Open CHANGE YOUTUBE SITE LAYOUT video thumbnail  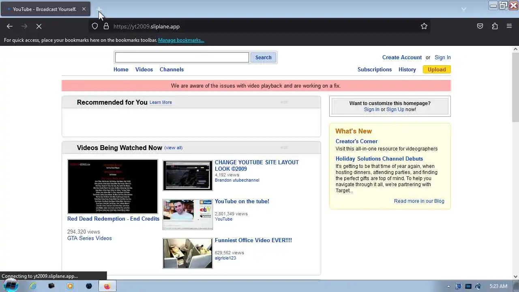point(188,176)
